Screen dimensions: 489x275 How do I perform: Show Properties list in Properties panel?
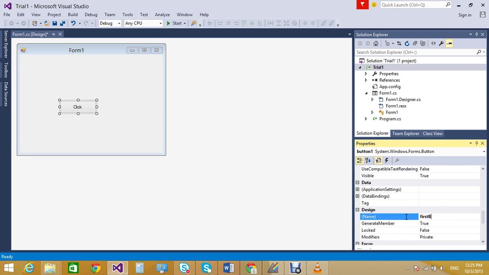[378, 161]
